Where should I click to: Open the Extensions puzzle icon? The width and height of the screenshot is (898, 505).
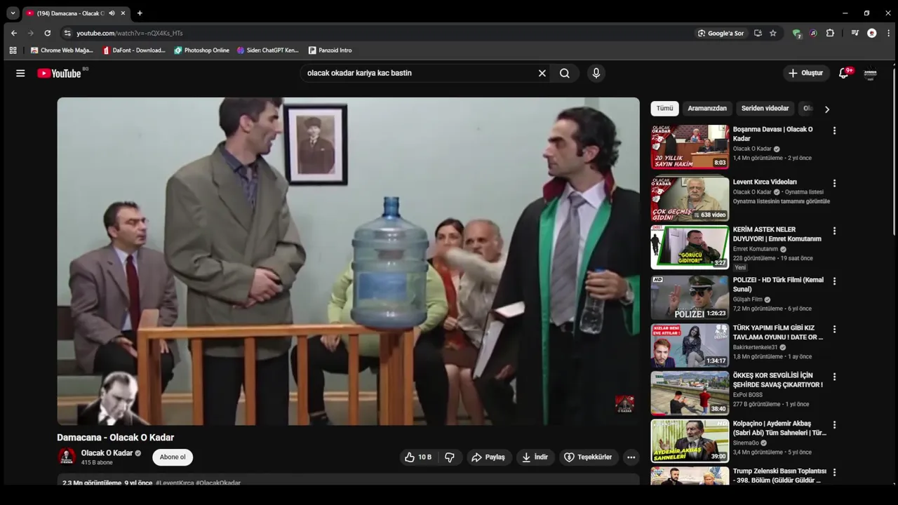coord(830,33)
